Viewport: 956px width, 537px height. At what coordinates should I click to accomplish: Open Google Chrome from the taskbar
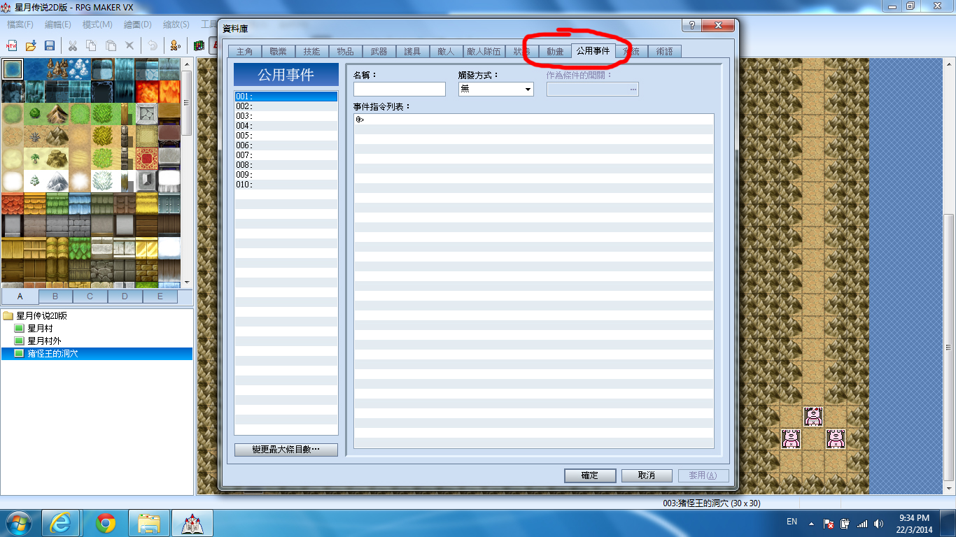coord(106,522)
